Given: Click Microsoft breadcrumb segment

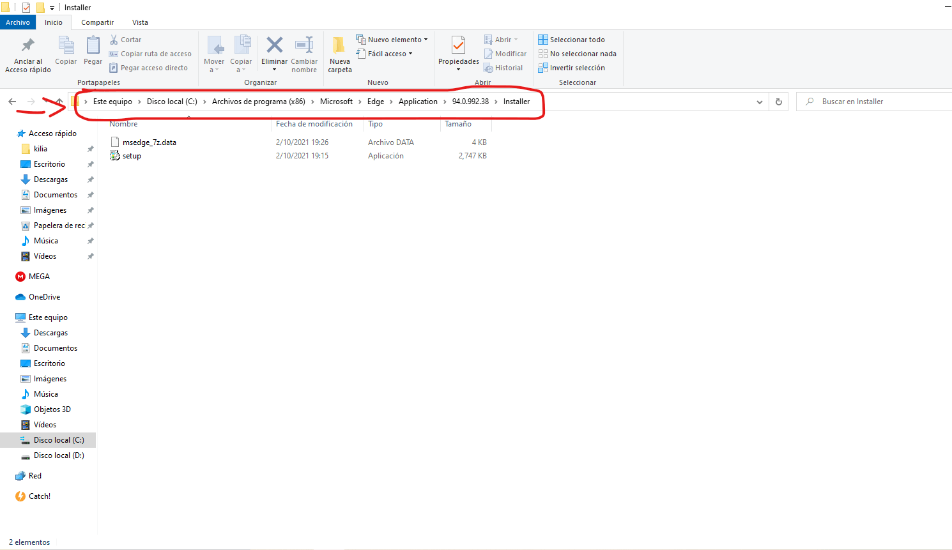Looking at the screenshot, I should coord(336,102).
